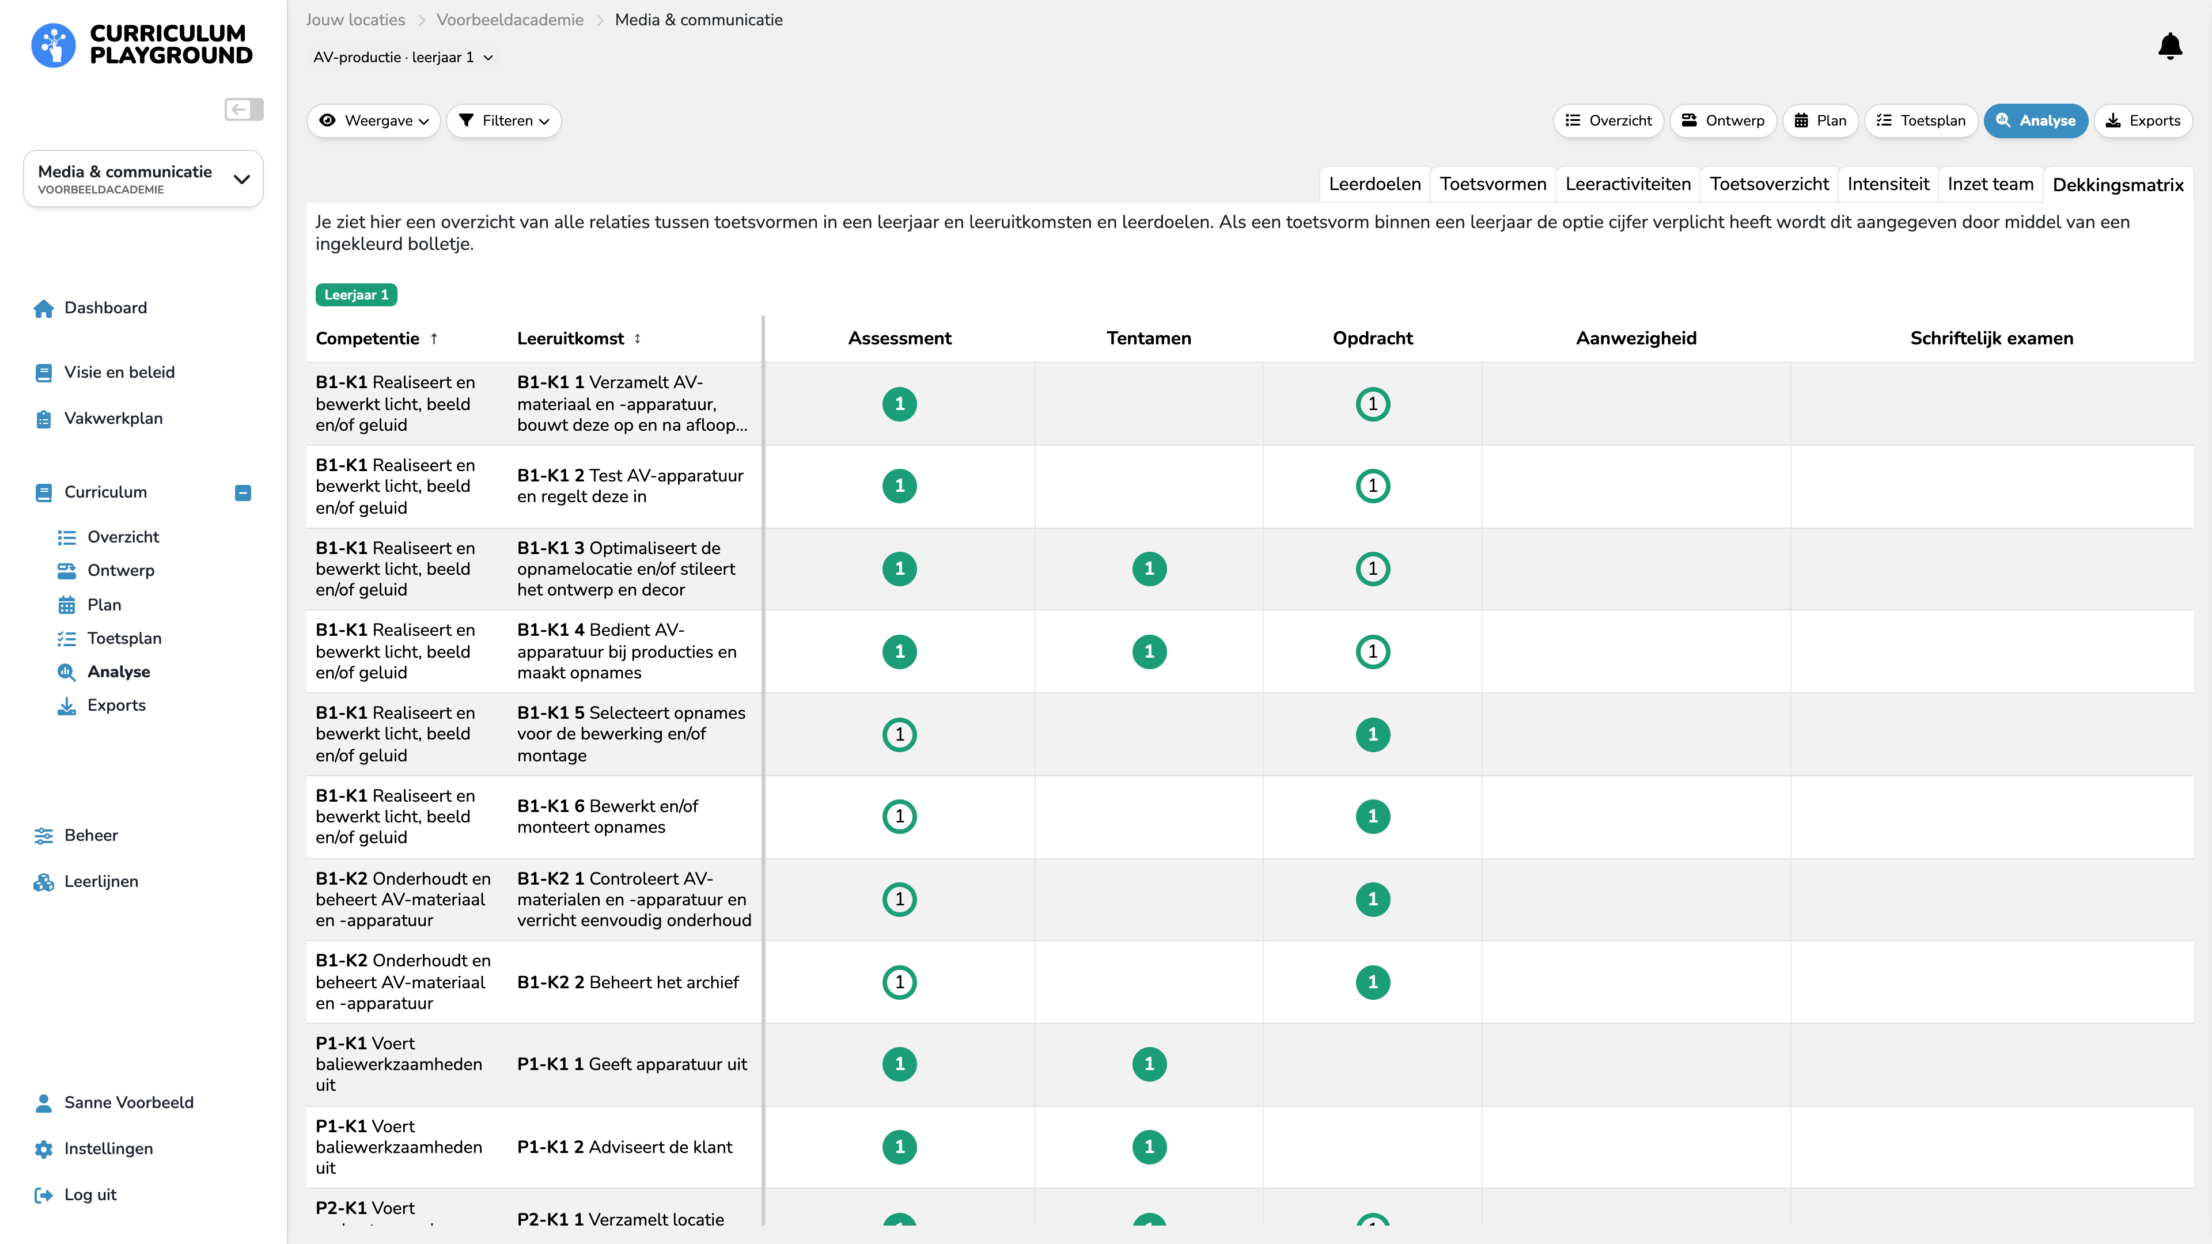Click the Leerlijnen cubes icon
This screenshot has width=2212, height=1244.
[44, 882]
